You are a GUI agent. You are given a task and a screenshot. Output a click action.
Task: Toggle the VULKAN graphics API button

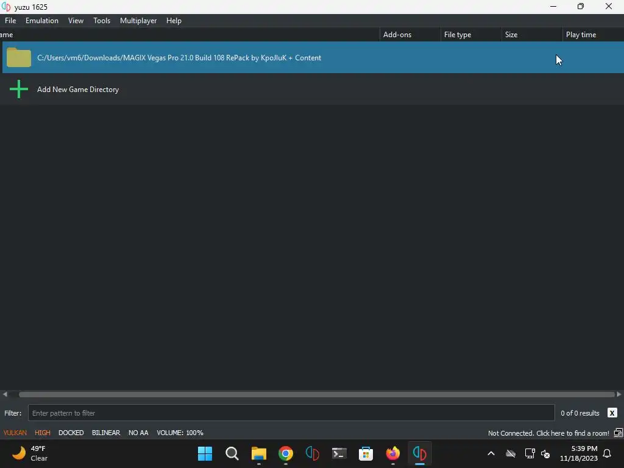[15, 433]
